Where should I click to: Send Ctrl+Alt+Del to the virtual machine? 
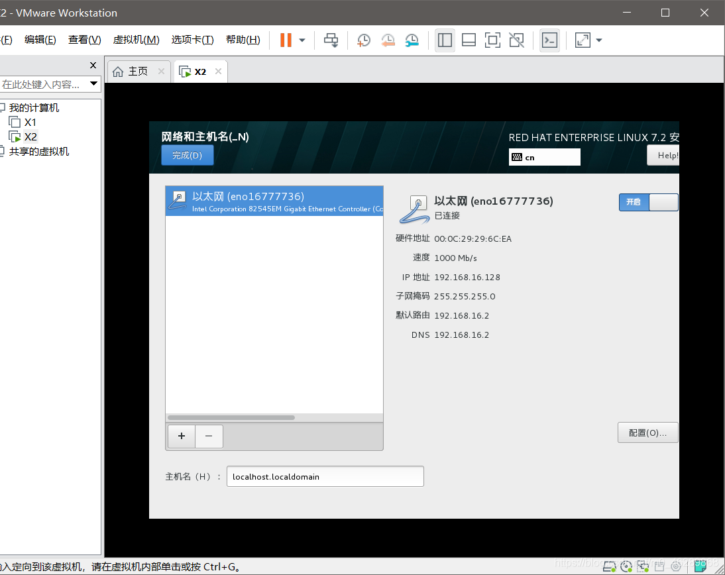(x=331, y=40)
